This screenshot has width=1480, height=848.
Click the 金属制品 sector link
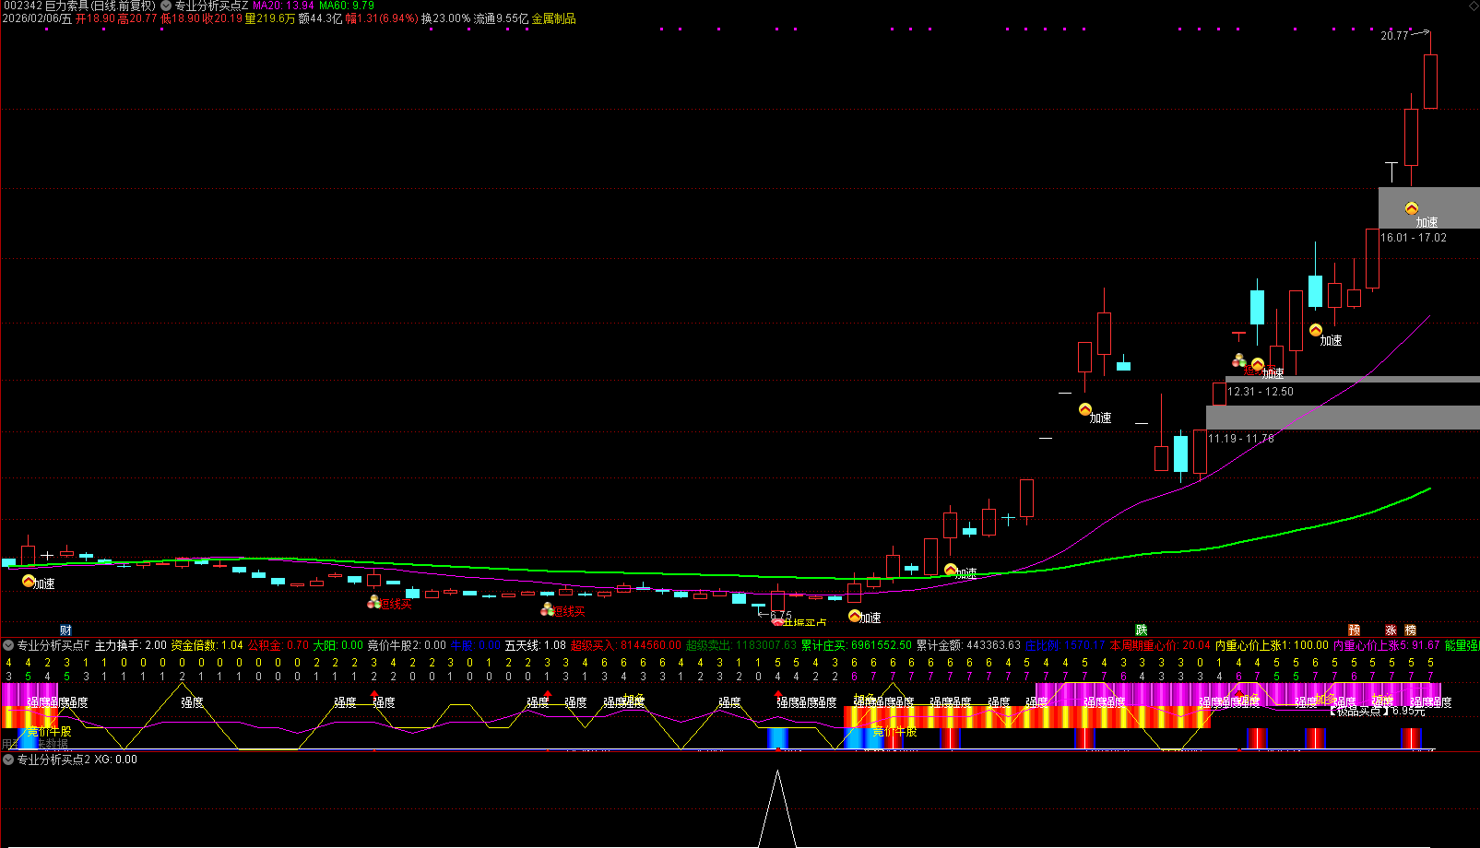coord(553,18)
